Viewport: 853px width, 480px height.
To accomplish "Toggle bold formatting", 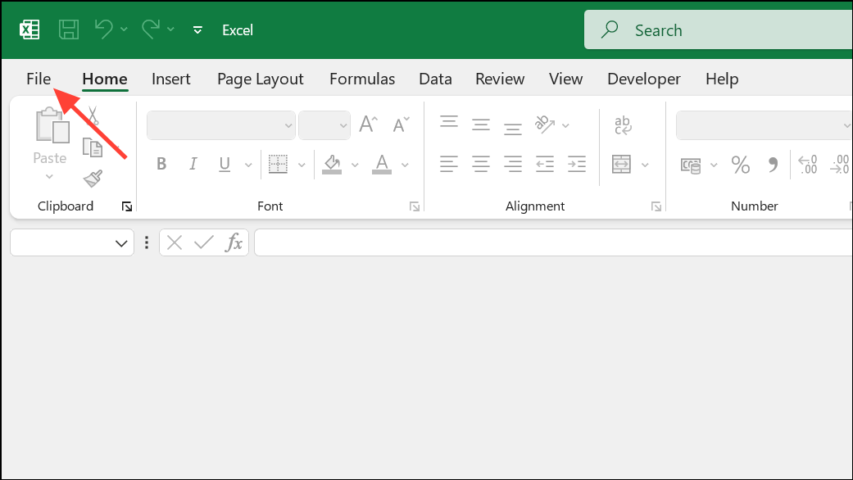I will [x=161, y=164].
